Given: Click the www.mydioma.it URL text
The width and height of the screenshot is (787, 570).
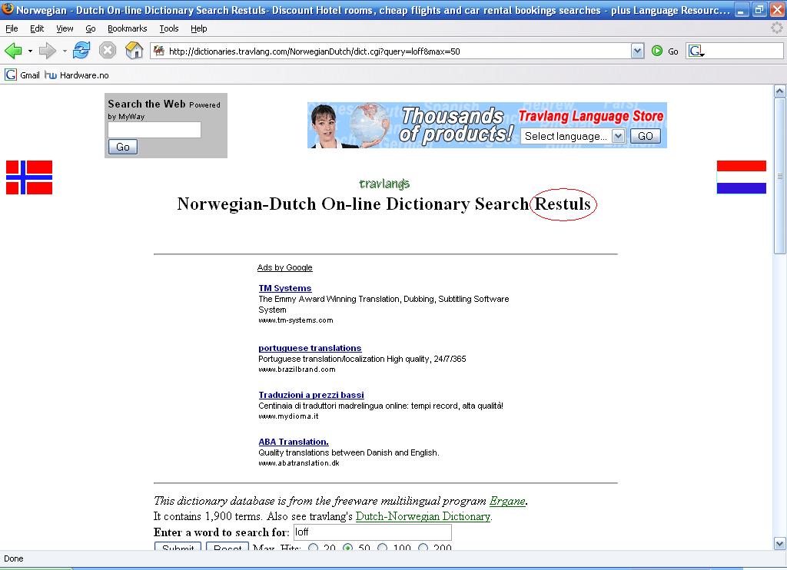Looking at the screenshot, I should [x=288, y=416].
